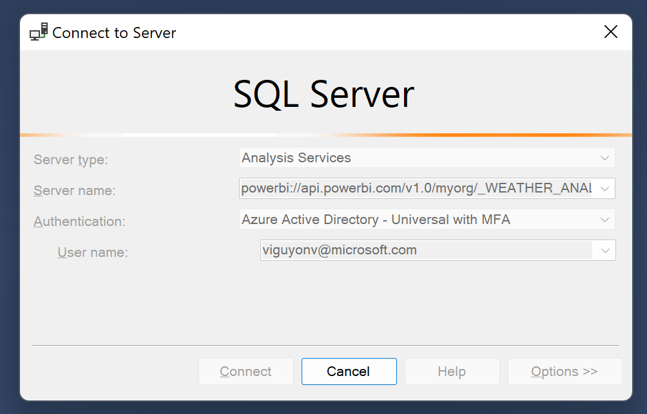Click the Server name label

click(74, 191)
